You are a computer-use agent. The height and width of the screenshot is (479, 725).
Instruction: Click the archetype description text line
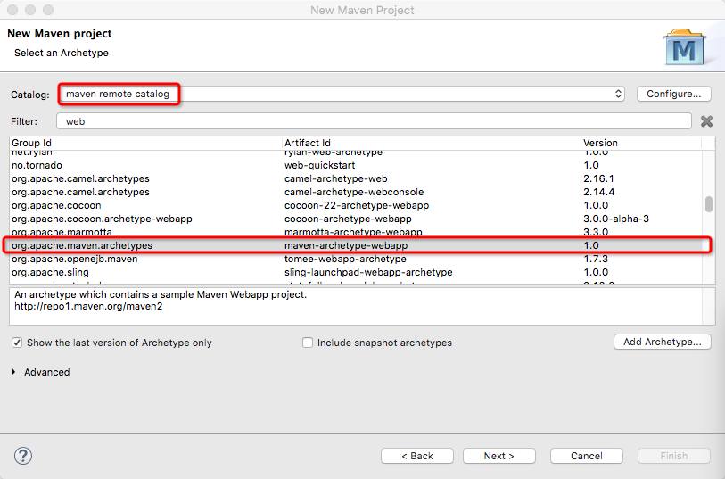pos(161,294)
